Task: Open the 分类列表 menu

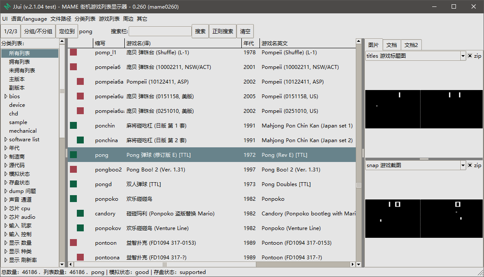Action: (85, 19)
